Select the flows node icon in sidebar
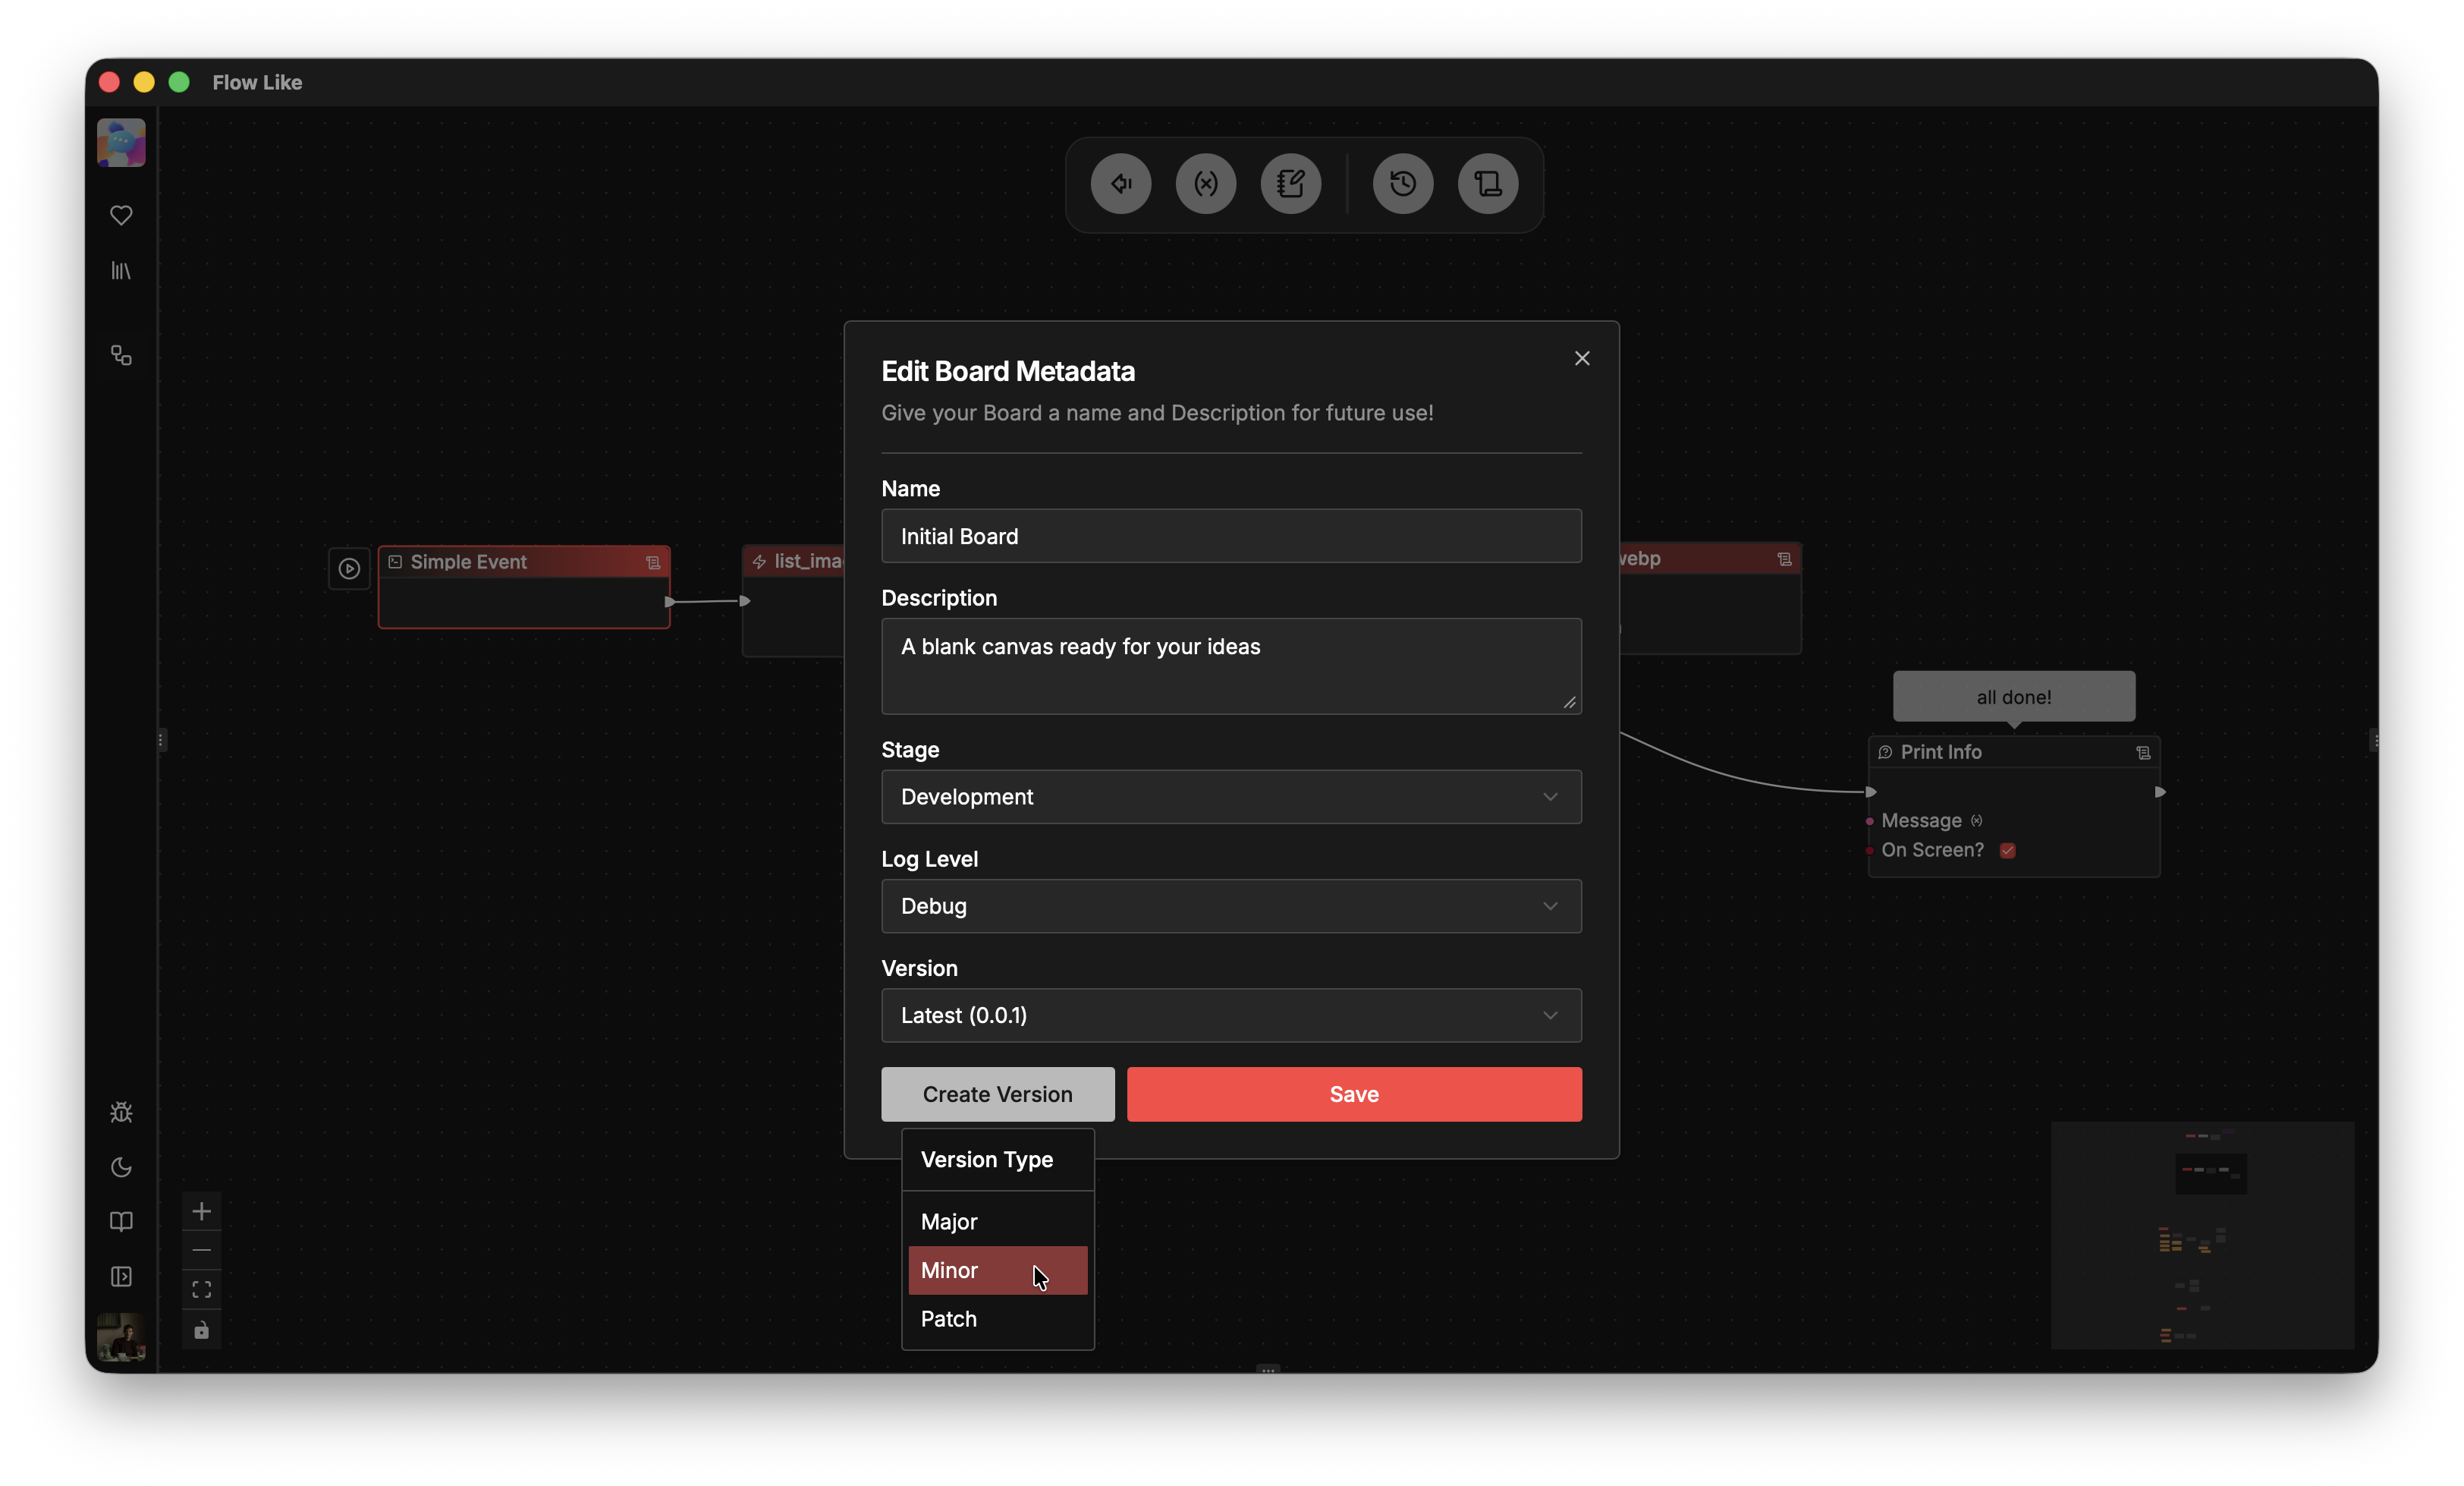The height and width of the screenshot is (1486, 2464). [x=121, y=355]
